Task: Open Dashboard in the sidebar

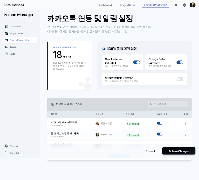Action: (20, 27)
